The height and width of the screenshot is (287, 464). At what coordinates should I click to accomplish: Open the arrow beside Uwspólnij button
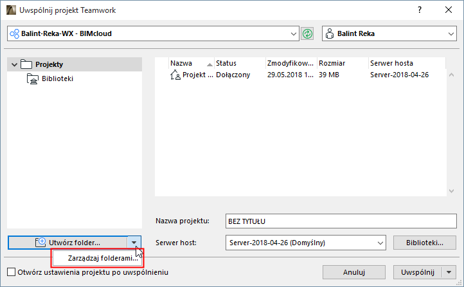coord(449,272)
